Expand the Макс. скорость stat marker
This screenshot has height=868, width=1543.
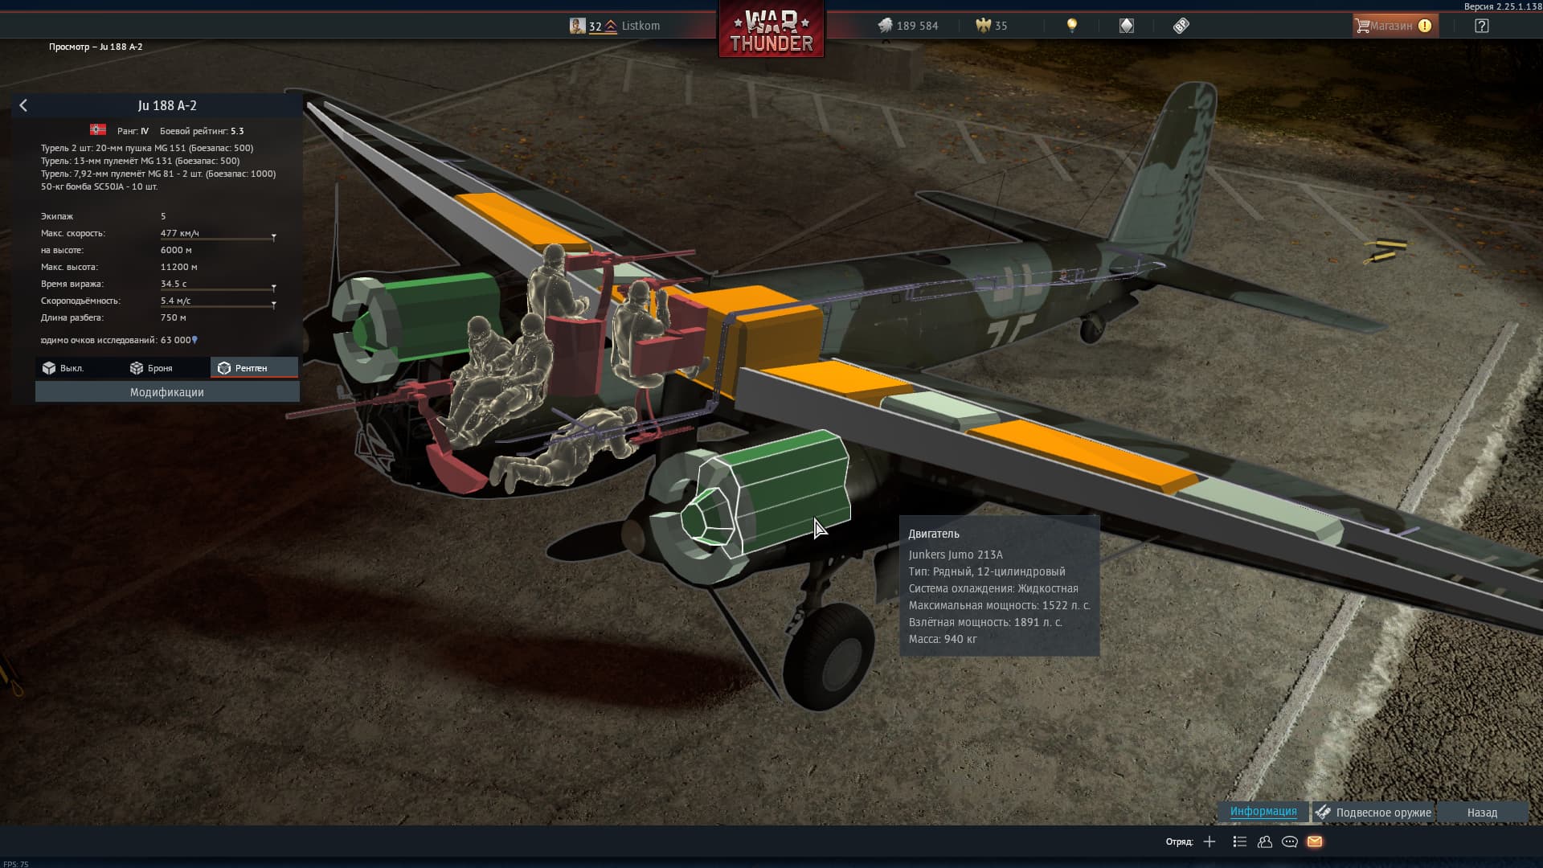click(273, 237)
